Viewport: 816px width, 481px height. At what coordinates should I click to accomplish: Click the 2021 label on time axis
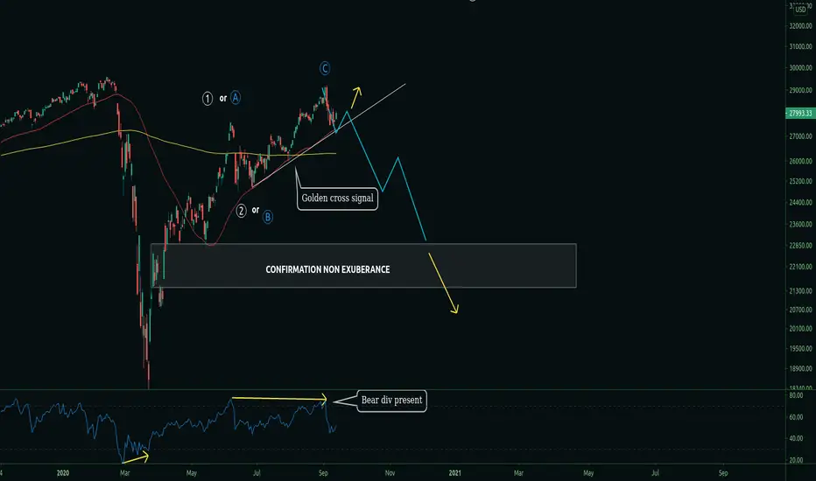click(454, 473)
